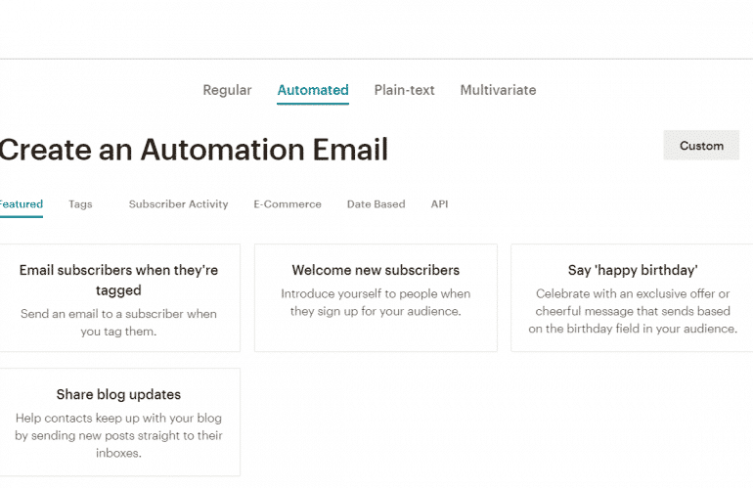Click the Custom button
753x488 pixels.
(701, 145)
